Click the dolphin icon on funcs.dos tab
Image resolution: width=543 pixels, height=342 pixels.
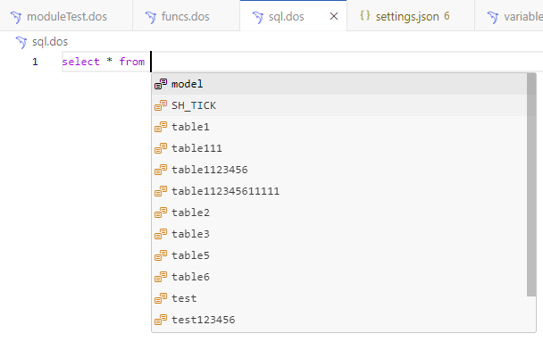[151, 17]
